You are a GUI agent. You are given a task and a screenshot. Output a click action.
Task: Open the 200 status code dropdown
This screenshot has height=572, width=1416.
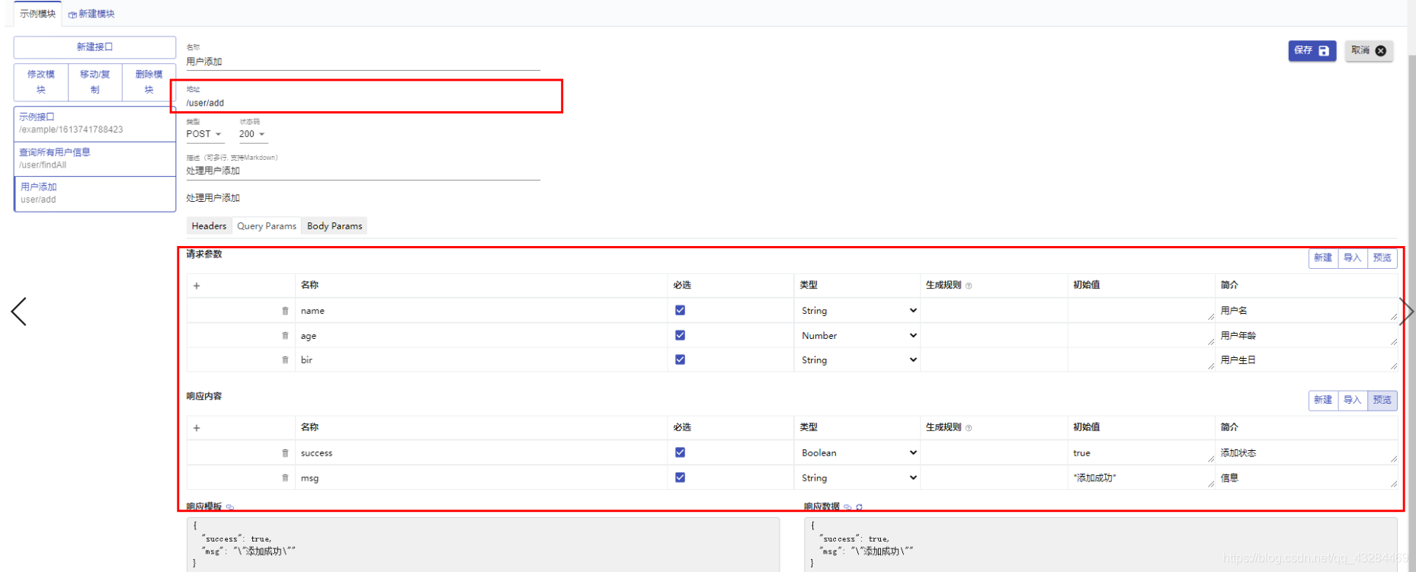point(252,134)
